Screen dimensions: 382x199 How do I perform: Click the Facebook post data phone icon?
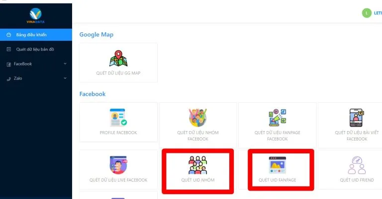[357, 118]
